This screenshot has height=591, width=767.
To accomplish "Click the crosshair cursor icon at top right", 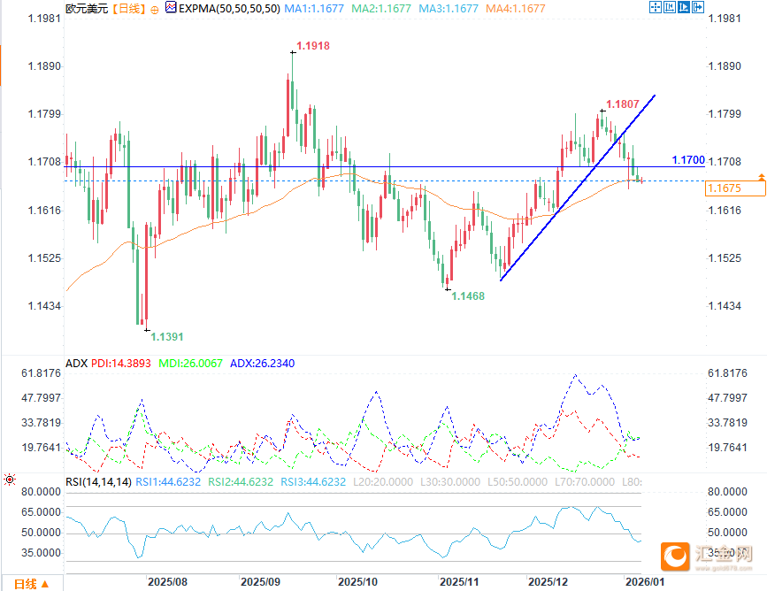I will pyautogui.click(x=655, y=7).
